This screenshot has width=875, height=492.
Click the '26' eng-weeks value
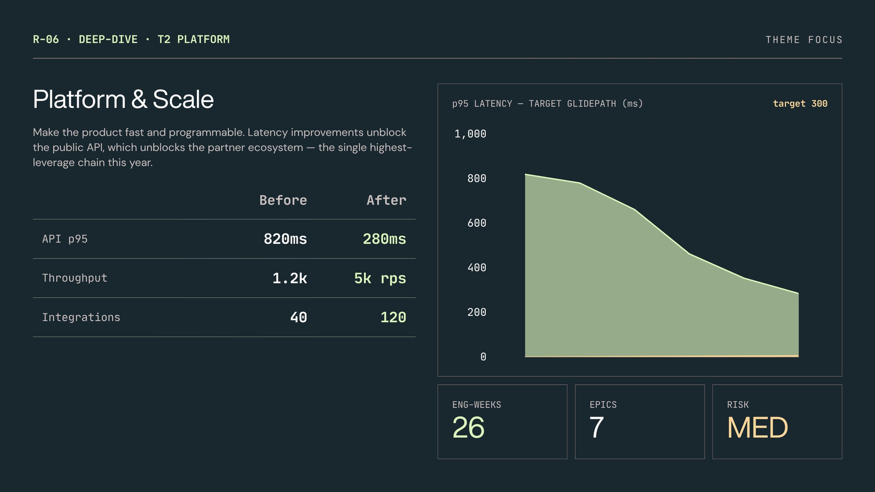[469, 427]
